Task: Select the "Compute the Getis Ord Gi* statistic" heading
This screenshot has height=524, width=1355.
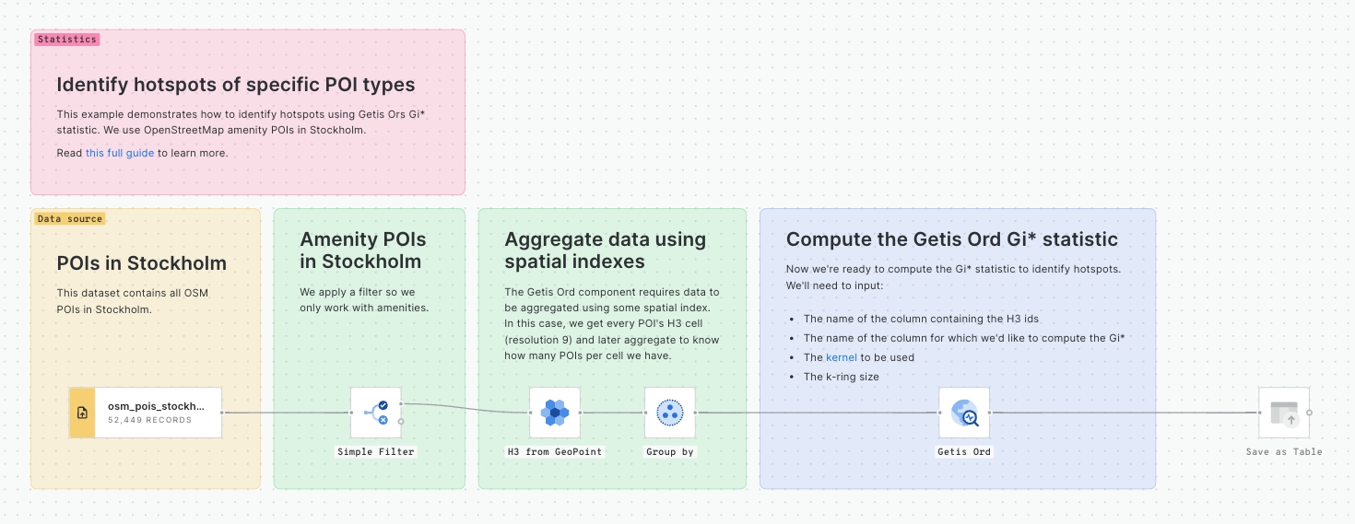Action: pos(952,239)
